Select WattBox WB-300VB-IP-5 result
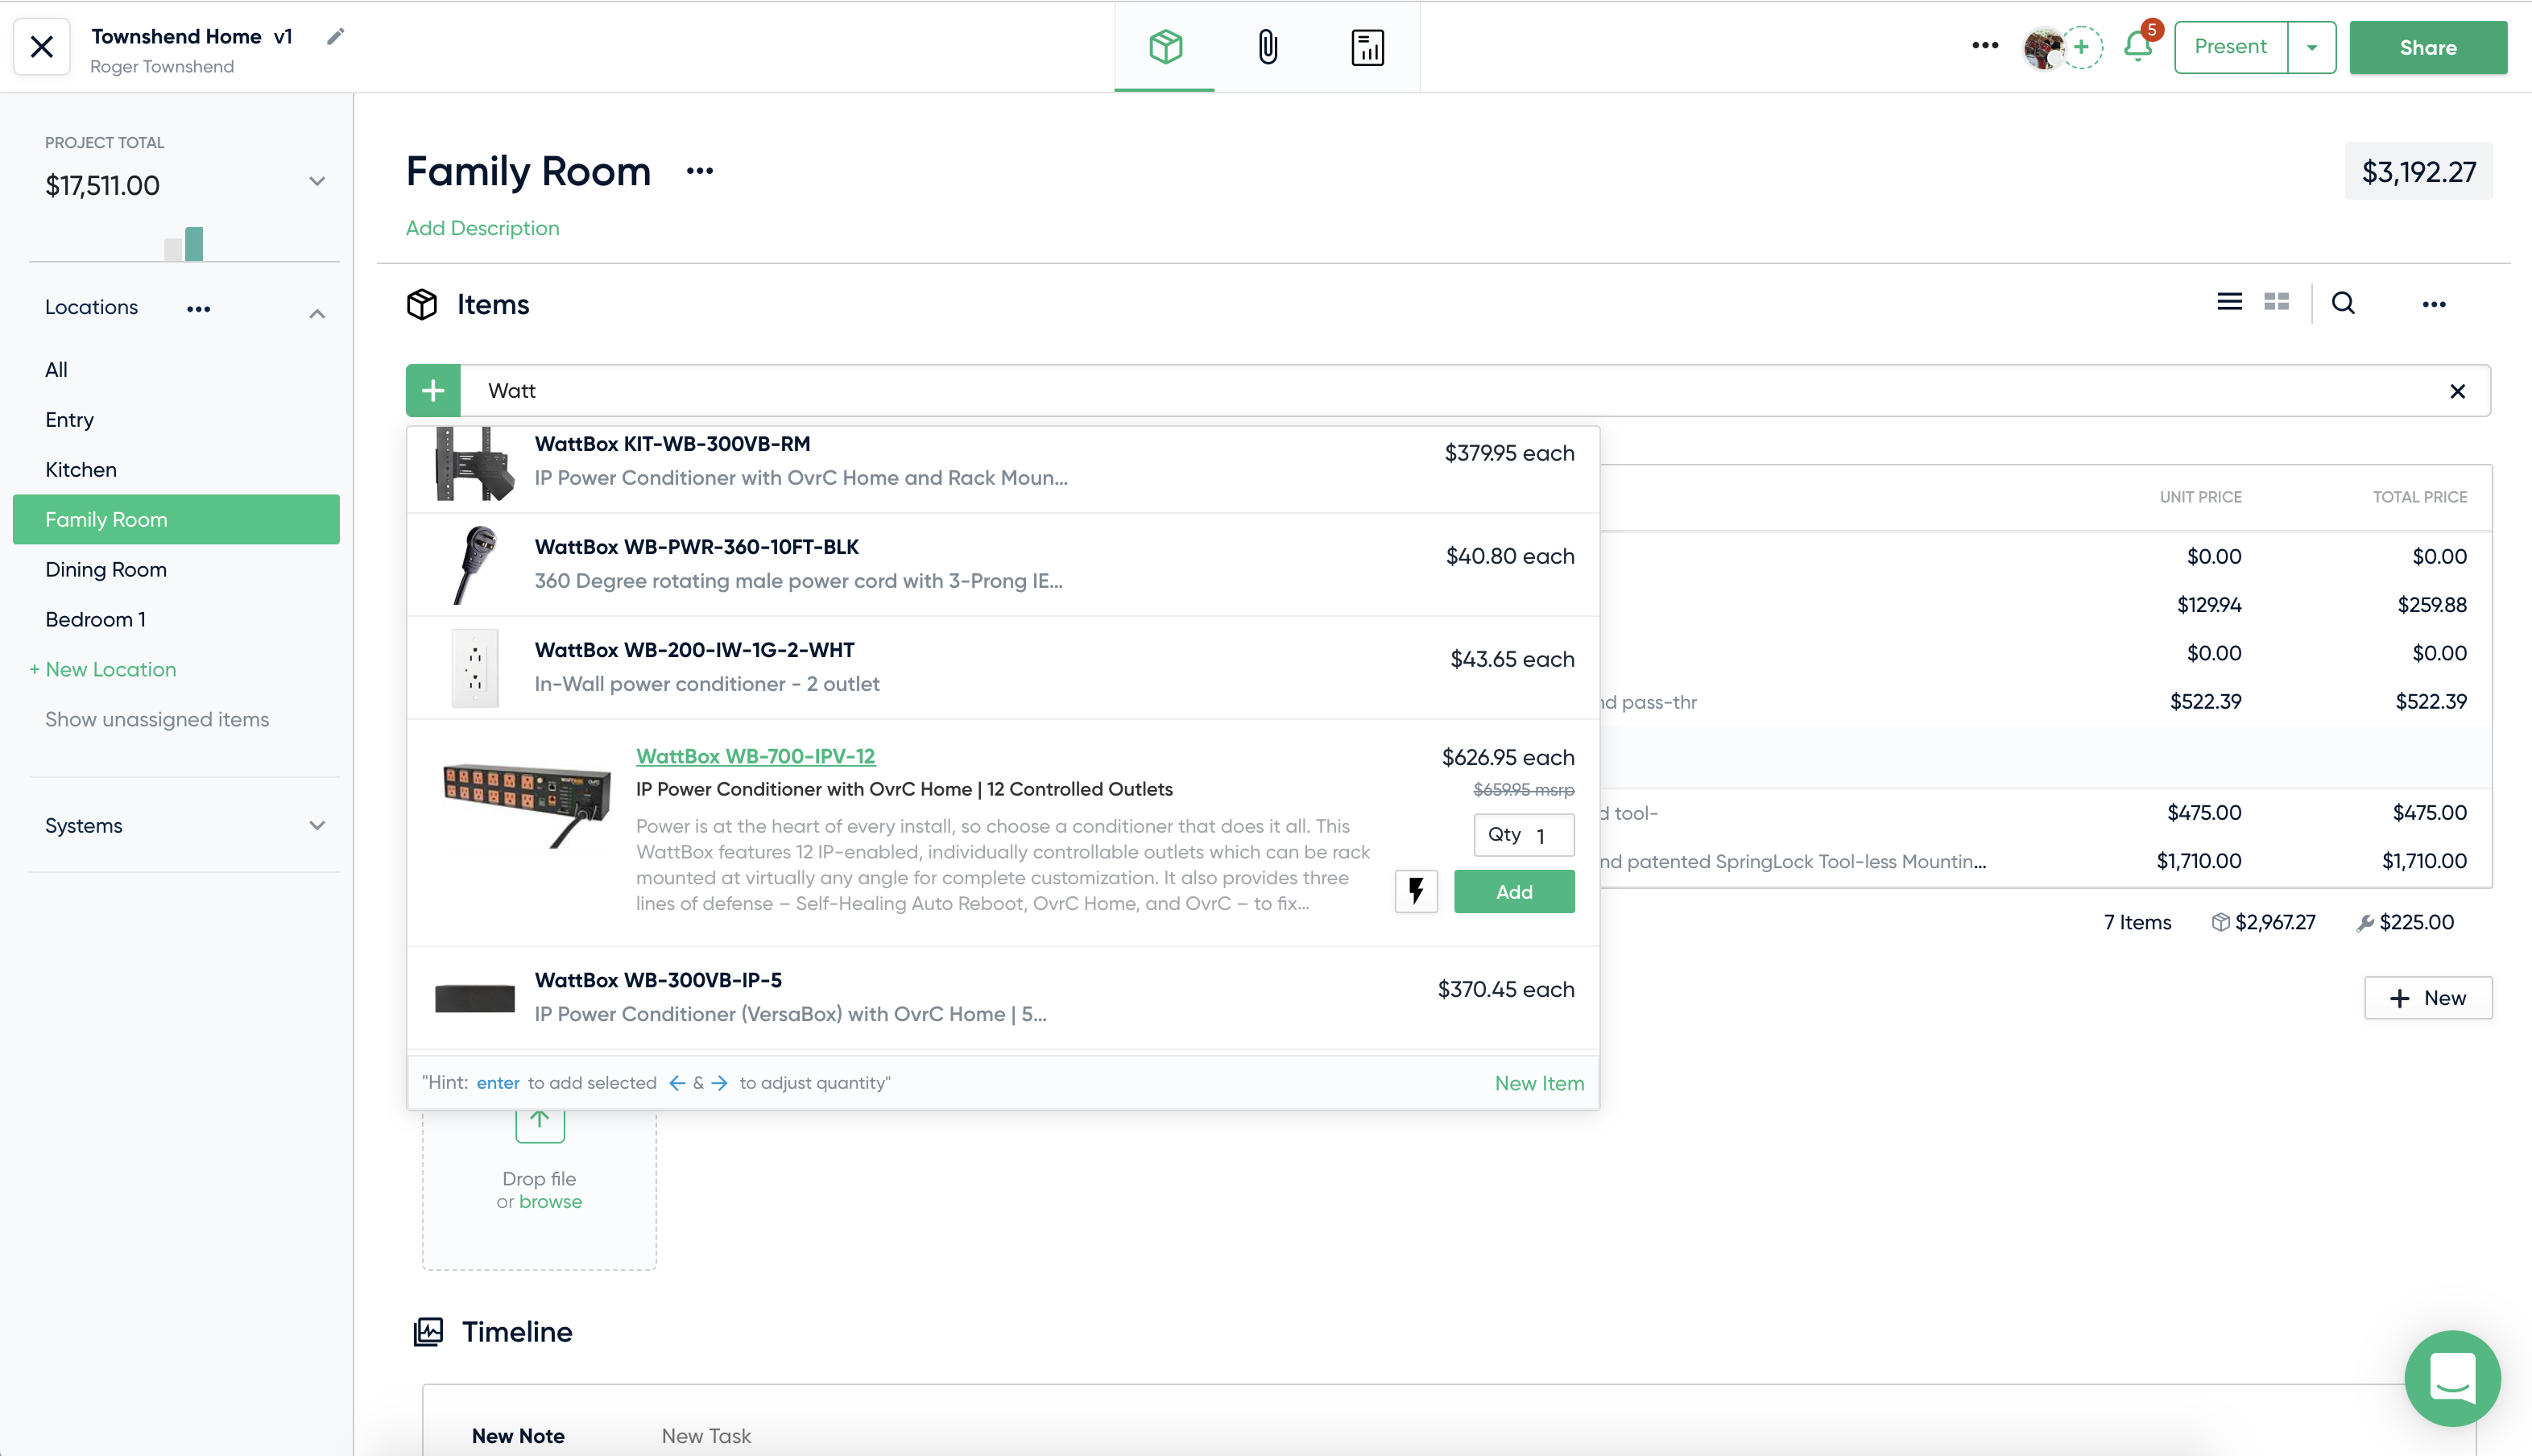This screenshot has height=1456, width=2532. point(1003,998)
